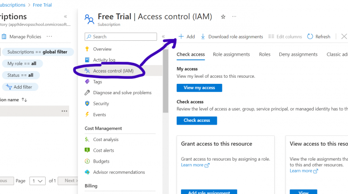Click View button in View access card

[x=303, y=192]
